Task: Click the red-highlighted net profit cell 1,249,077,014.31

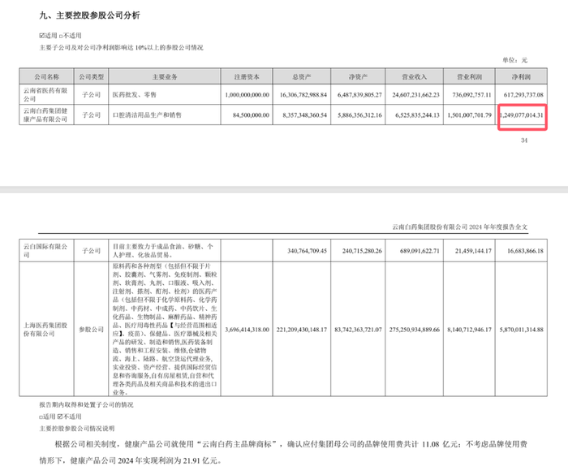Action: (x=522, y=115)
